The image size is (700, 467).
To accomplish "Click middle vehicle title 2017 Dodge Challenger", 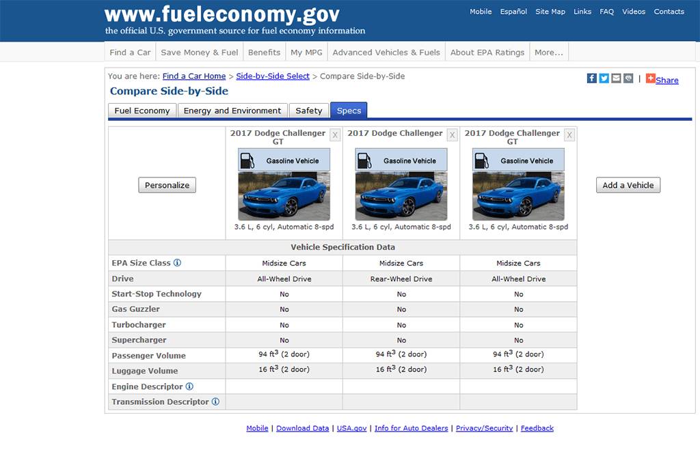I will 395,133.
